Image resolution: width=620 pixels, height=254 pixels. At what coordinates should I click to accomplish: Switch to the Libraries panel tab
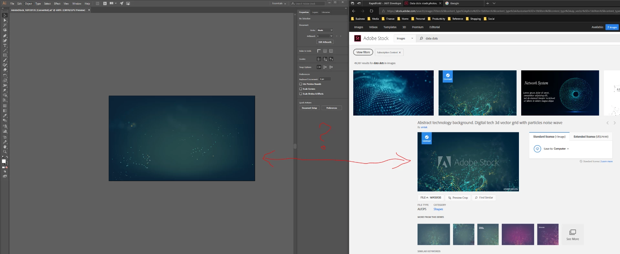(x=326, y=12)
